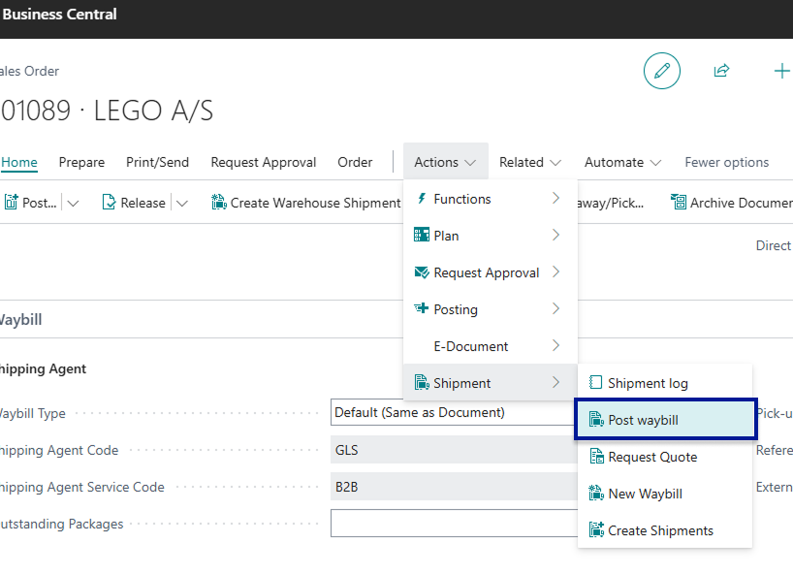This screenshot has height=575, width=793.
Task: Switch to the Home tab
Action: pos(19,162)
